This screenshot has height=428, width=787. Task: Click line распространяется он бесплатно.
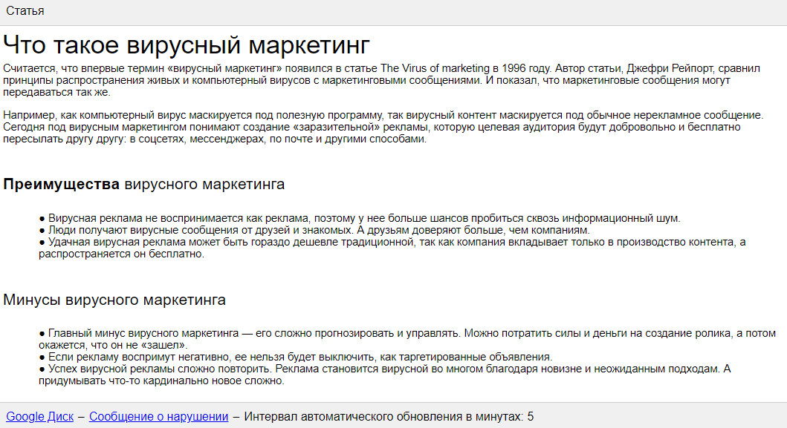click(x=121, y=254)
